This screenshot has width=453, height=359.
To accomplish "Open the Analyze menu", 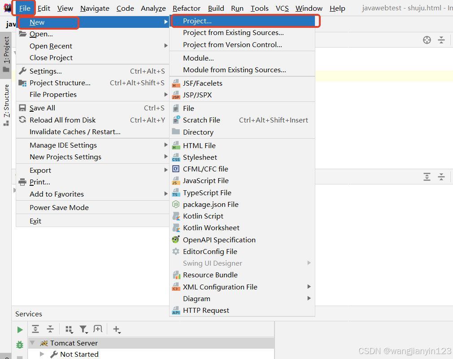I will click(153, 9).
